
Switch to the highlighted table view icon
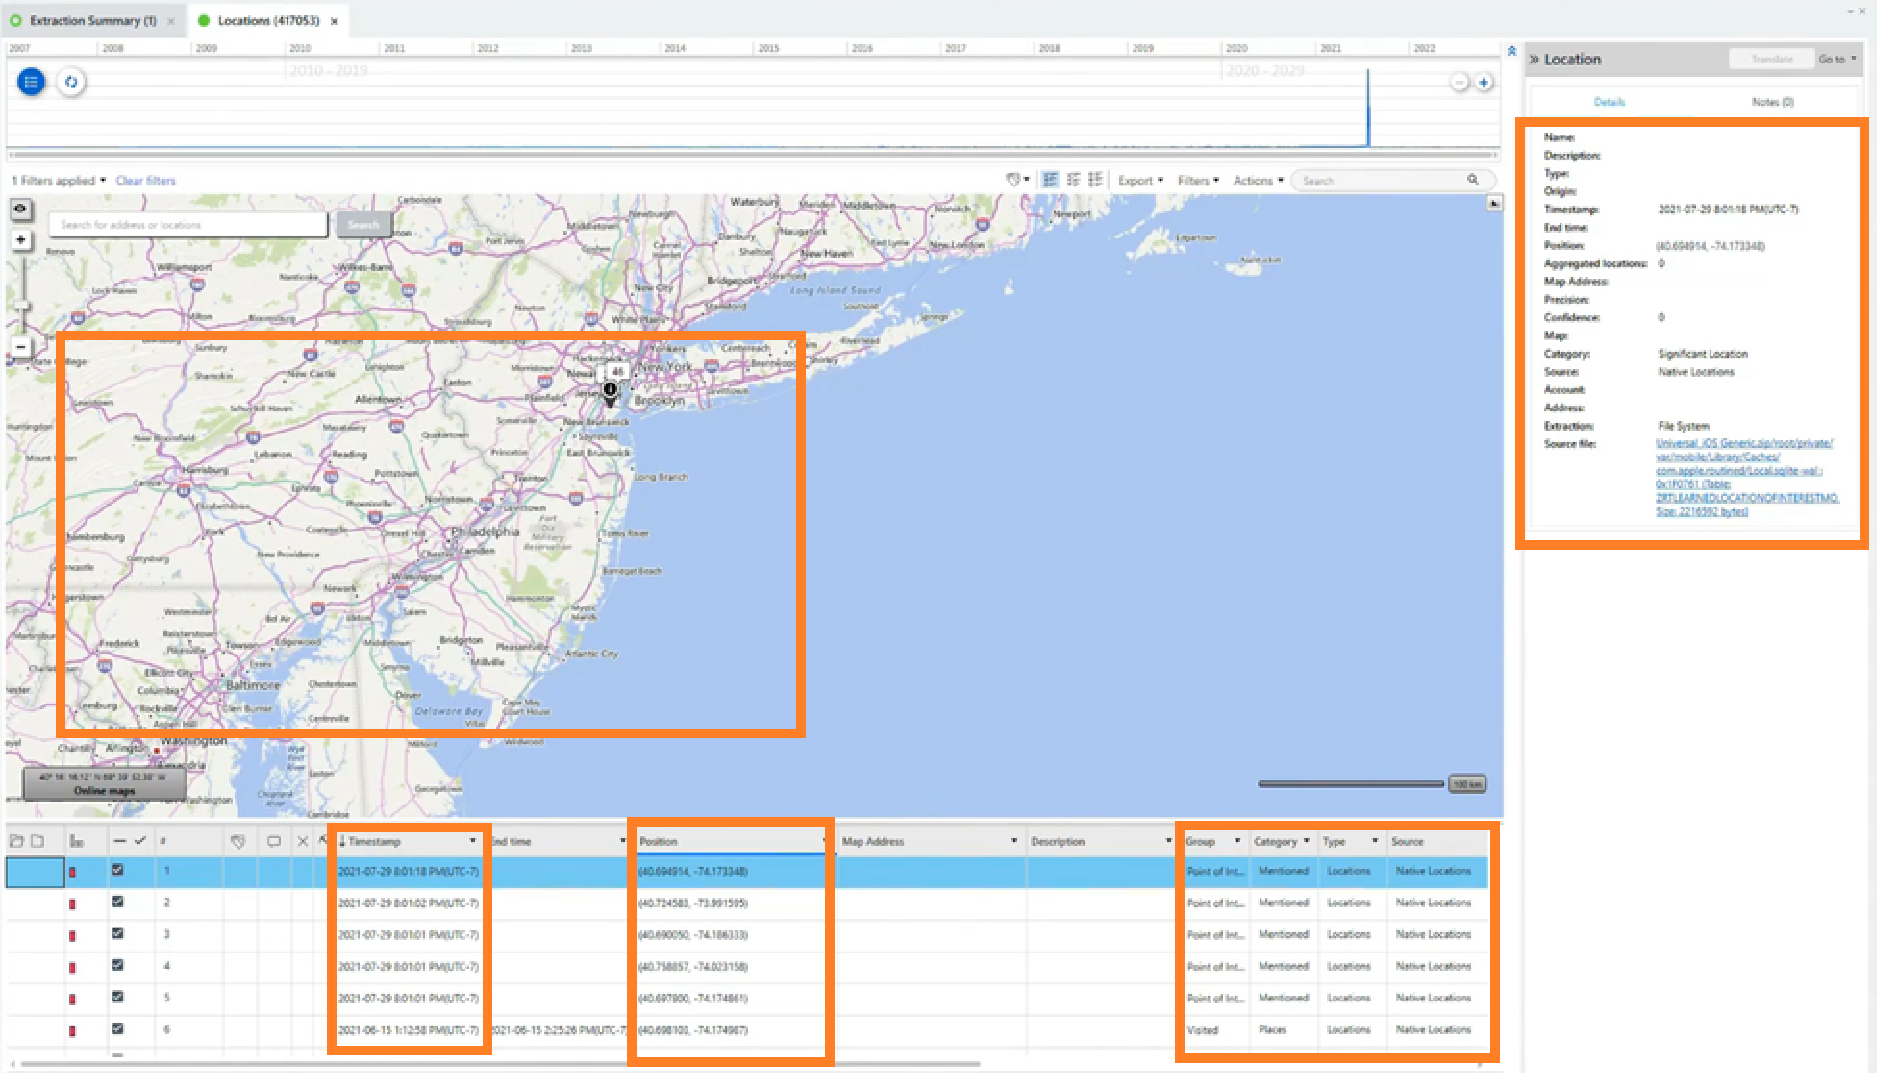click(x=1050, y=180)
